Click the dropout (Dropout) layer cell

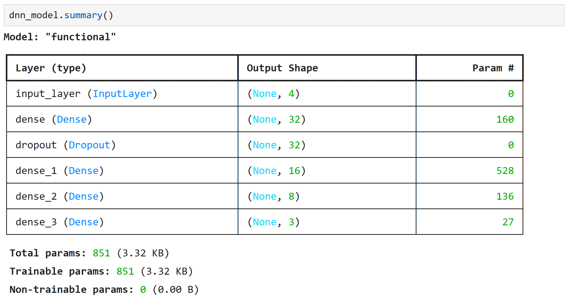(x=66, y=145)
